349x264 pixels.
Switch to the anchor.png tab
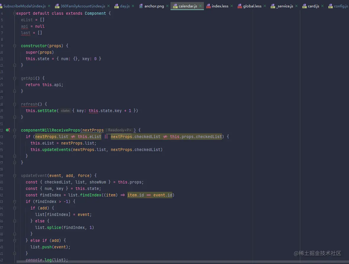pyautogui.click(x=154, y=6)
